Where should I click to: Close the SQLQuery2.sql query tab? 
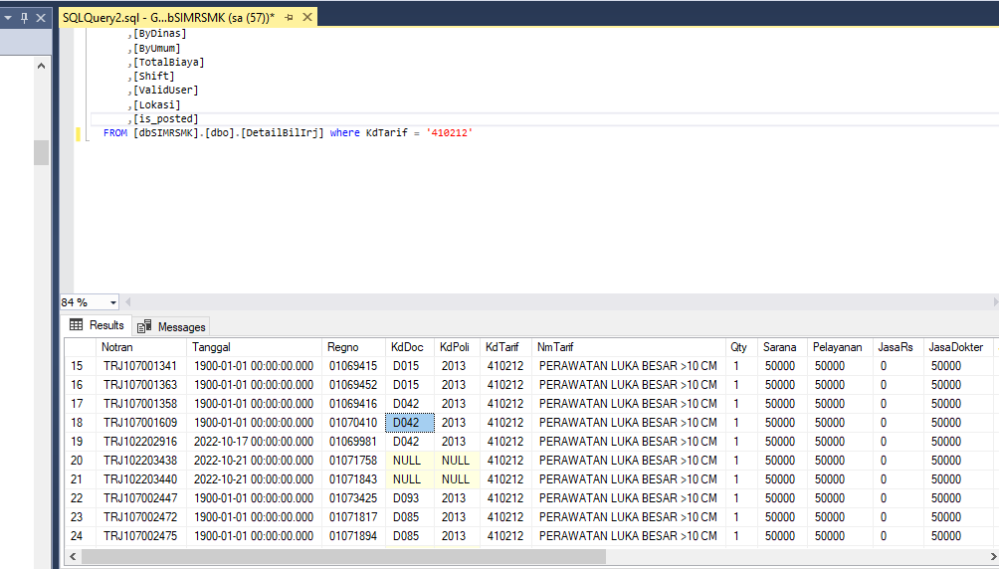[x=305, y=18]
